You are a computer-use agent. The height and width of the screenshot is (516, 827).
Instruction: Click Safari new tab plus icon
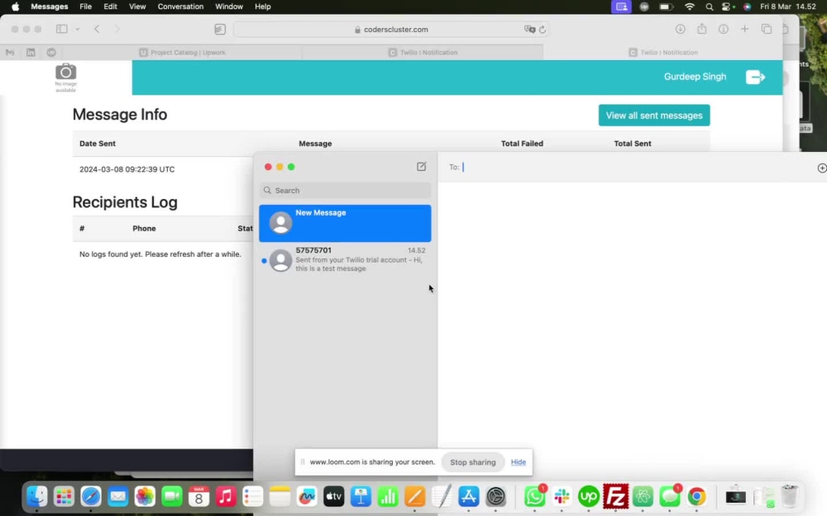pyautogui.click(x=744, y=29)
